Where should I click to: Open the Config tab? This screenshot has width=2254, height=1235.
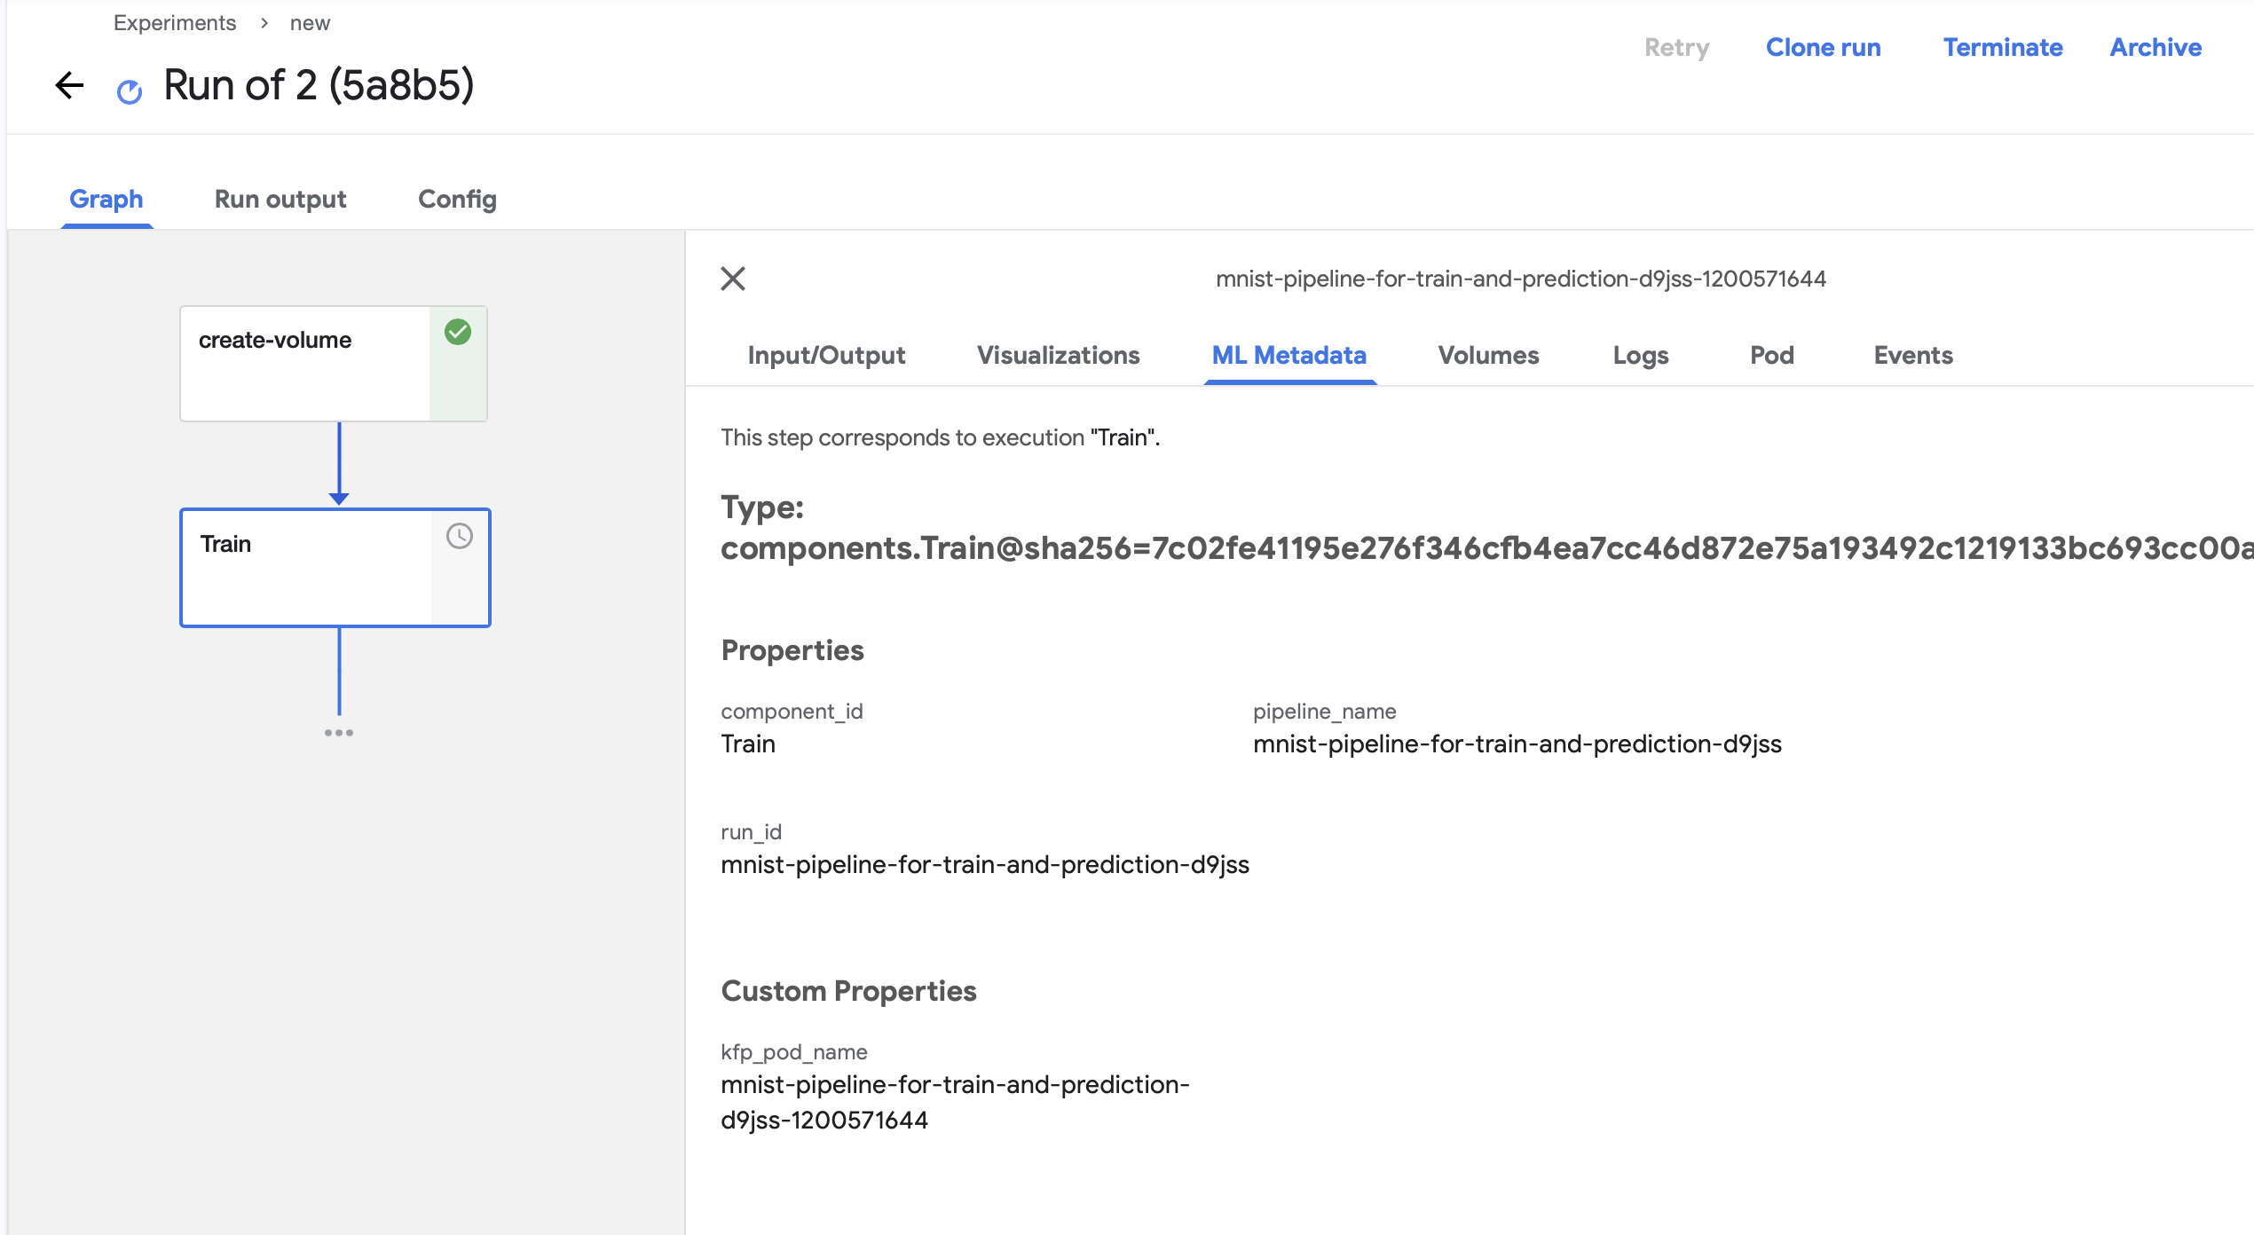click(457, 199)
